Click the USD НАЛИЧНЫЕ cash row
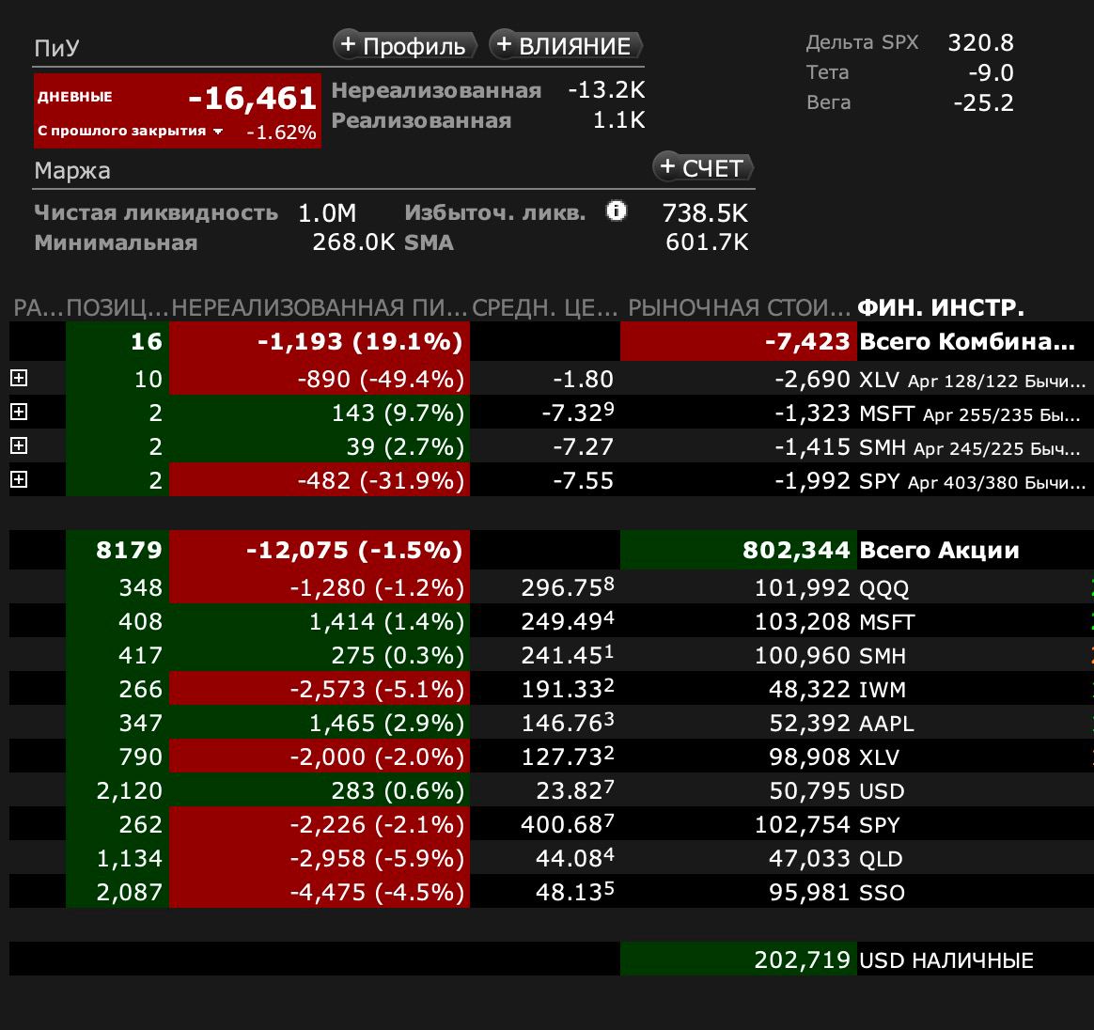The image size is (1094, 1030). pyautogui.click(x=551, y=960)
